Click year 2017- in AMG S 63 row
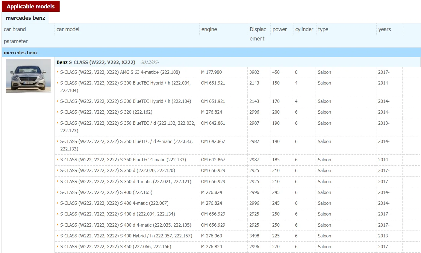This screenshot has height=253, width=421. (x=384, y=72)
